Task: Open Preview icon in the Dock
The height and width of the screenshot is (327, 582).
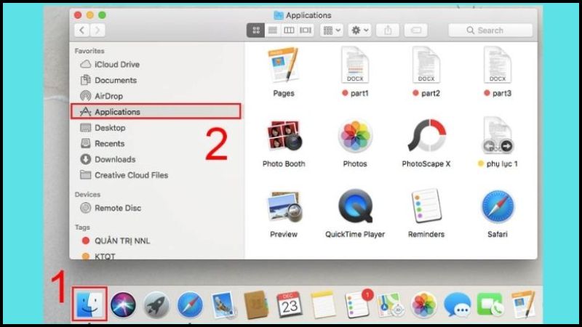Action: coord(223,305)
